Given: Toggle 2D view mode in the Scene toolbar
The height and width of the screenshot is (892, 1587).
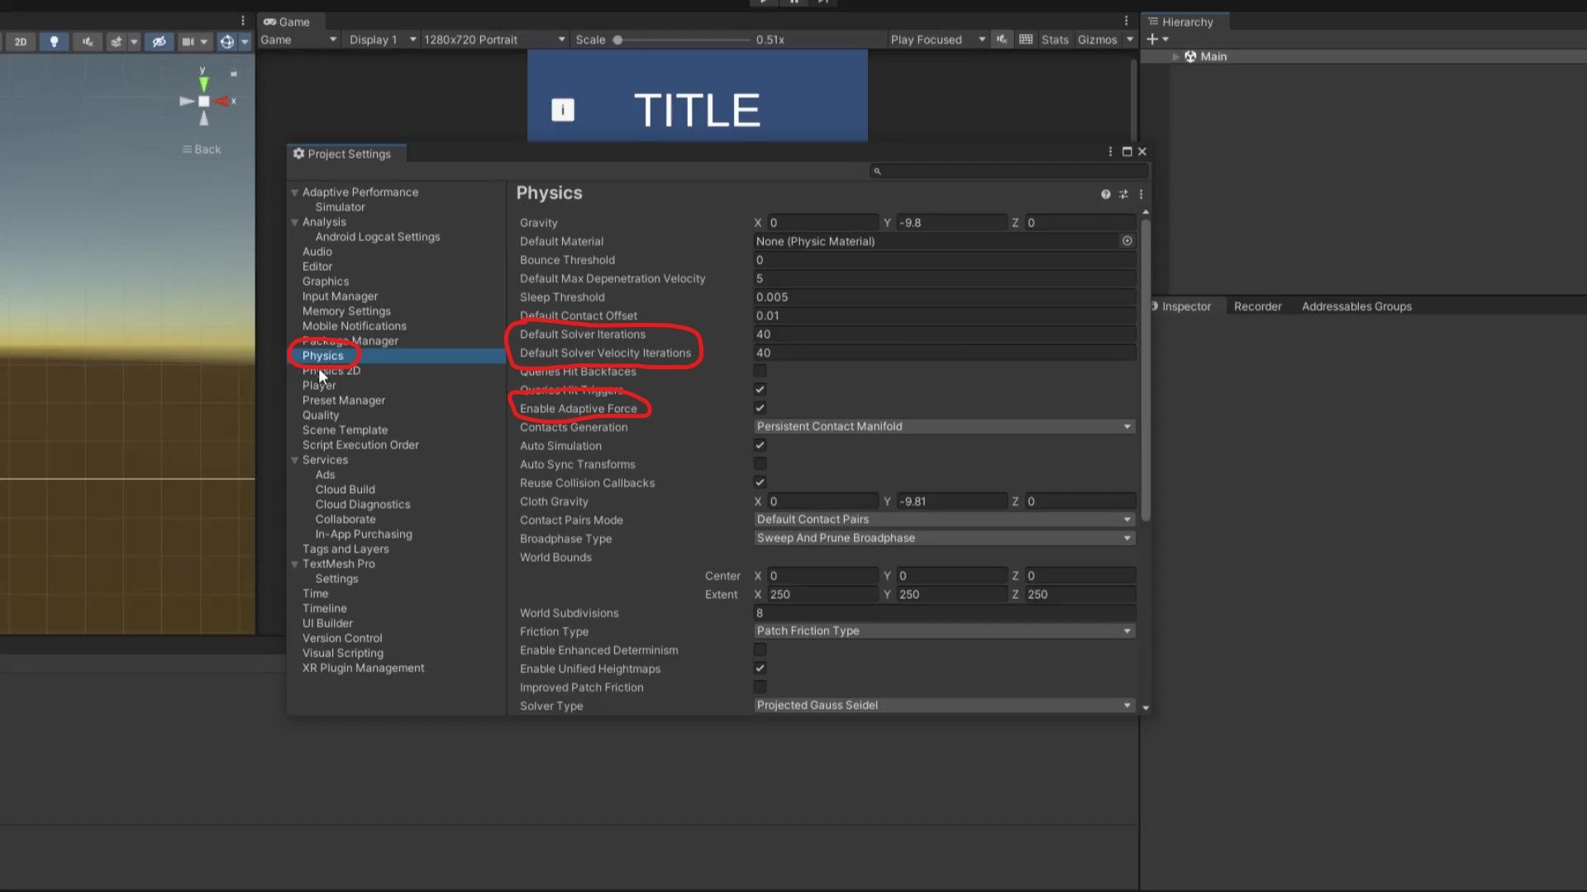Looking at the screenshot, I should pos(19,41).
